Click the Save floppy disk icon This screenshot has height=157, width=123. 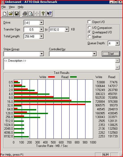tap(17, 14)
